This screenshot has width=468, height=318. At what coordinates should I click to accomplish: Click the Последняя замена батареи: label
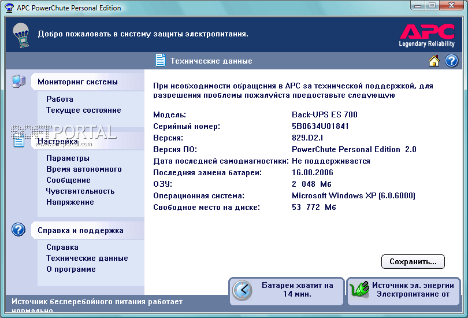[x=207, y=172]
